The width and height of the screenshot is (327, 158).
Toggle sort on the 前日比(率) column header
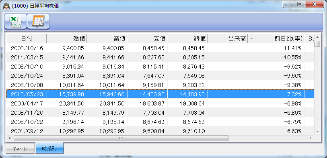pyautogui.click(x=276, y=38)
